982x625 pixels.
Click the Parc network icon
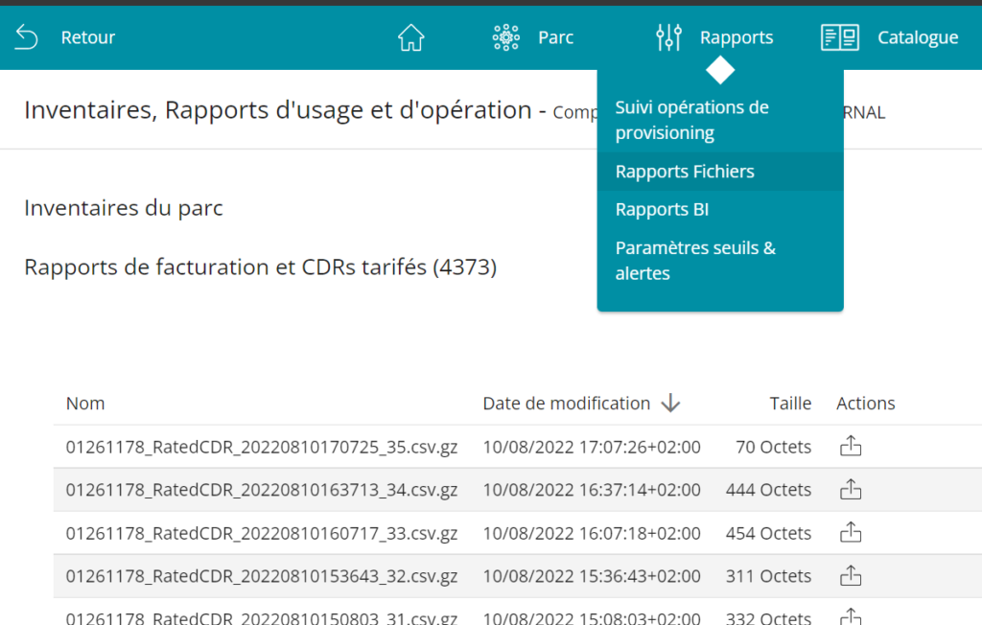[x=505, y=37]
